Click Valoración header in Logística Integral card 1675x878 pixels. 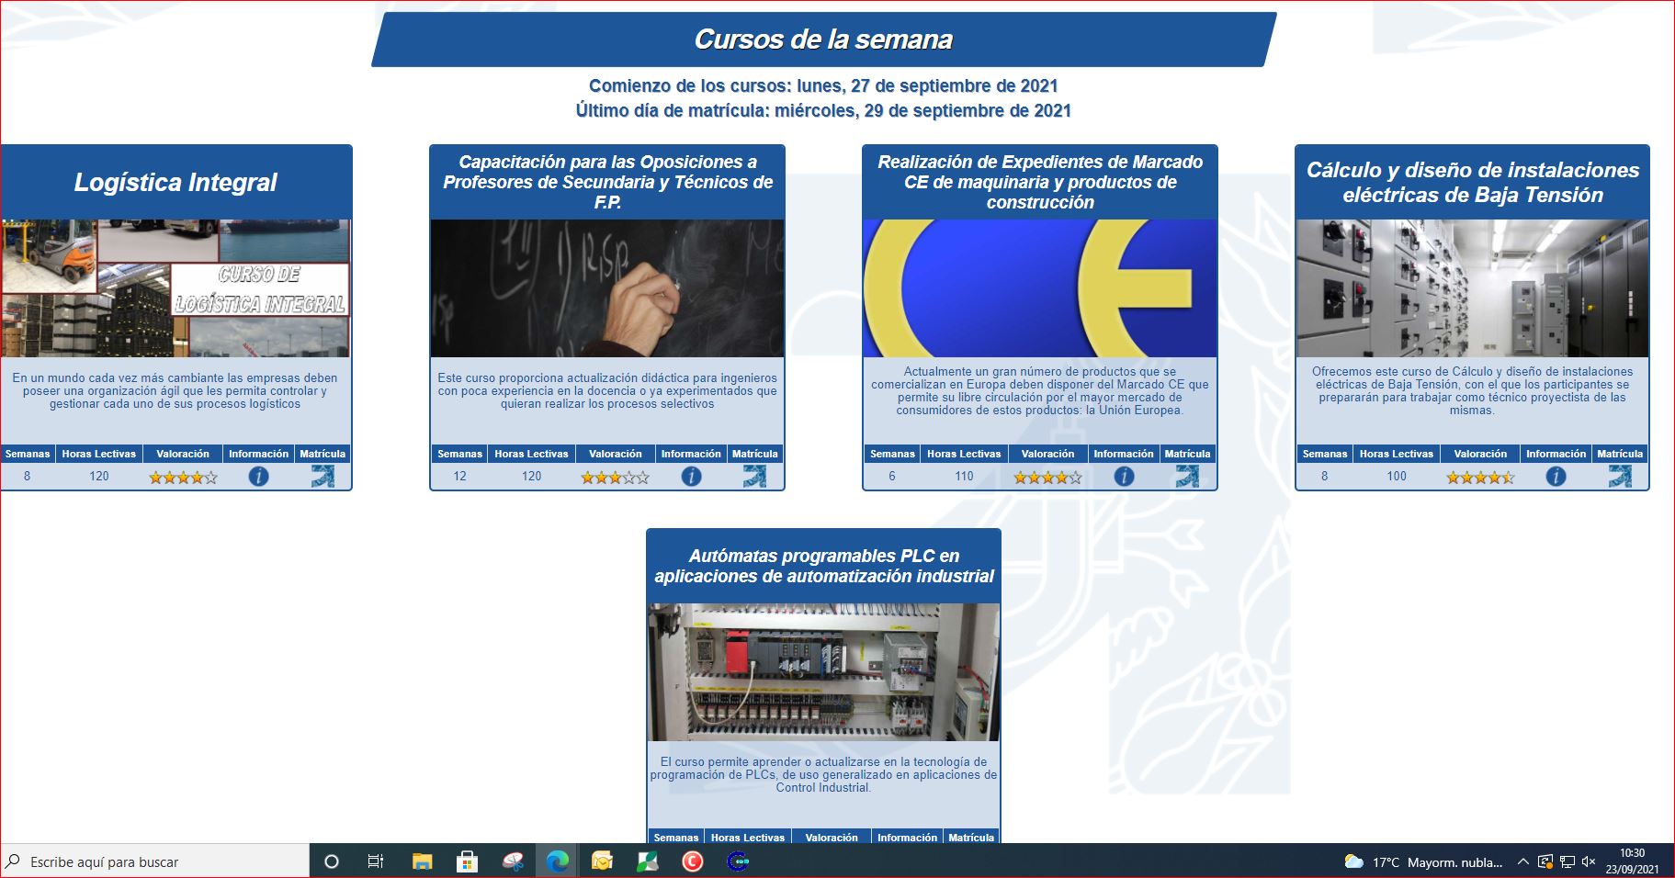click(x=183, y=454)
